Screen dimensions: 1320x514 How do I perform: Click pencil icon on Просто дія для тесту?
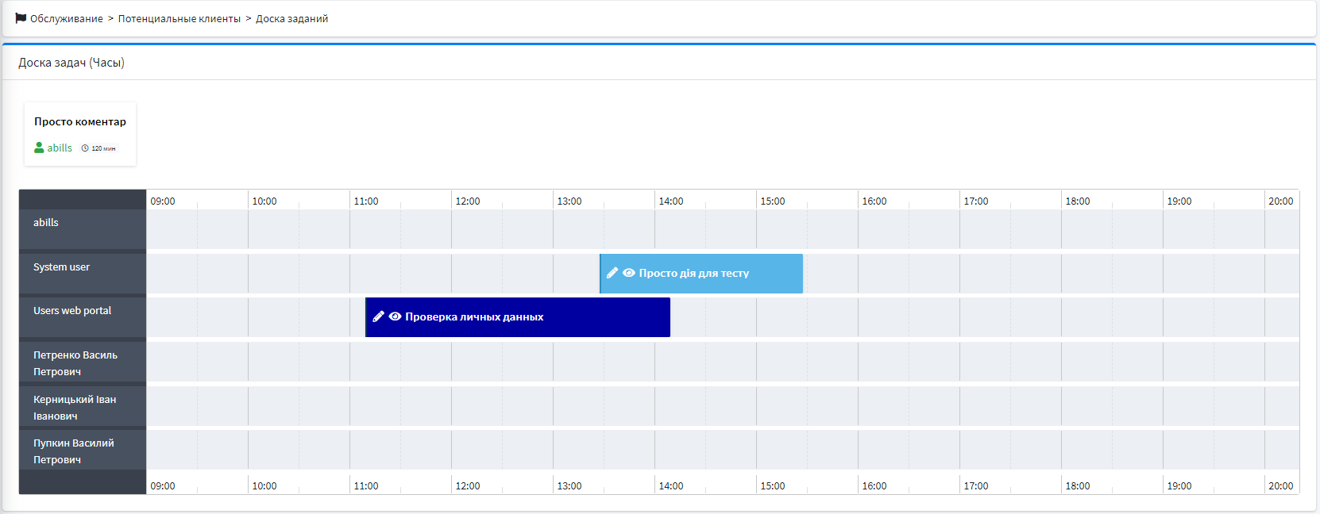612,273
